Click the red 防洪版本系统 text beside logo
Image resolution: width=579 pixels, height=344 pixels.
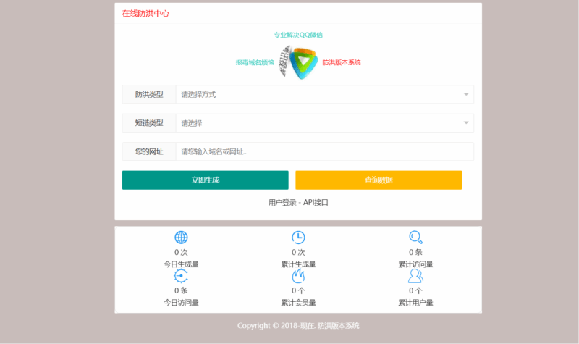[342, 62]
